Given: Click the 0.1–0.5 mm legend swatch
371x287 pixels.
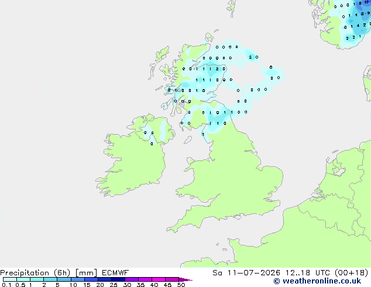Looking at the screenshot, I should pos(10,279).
